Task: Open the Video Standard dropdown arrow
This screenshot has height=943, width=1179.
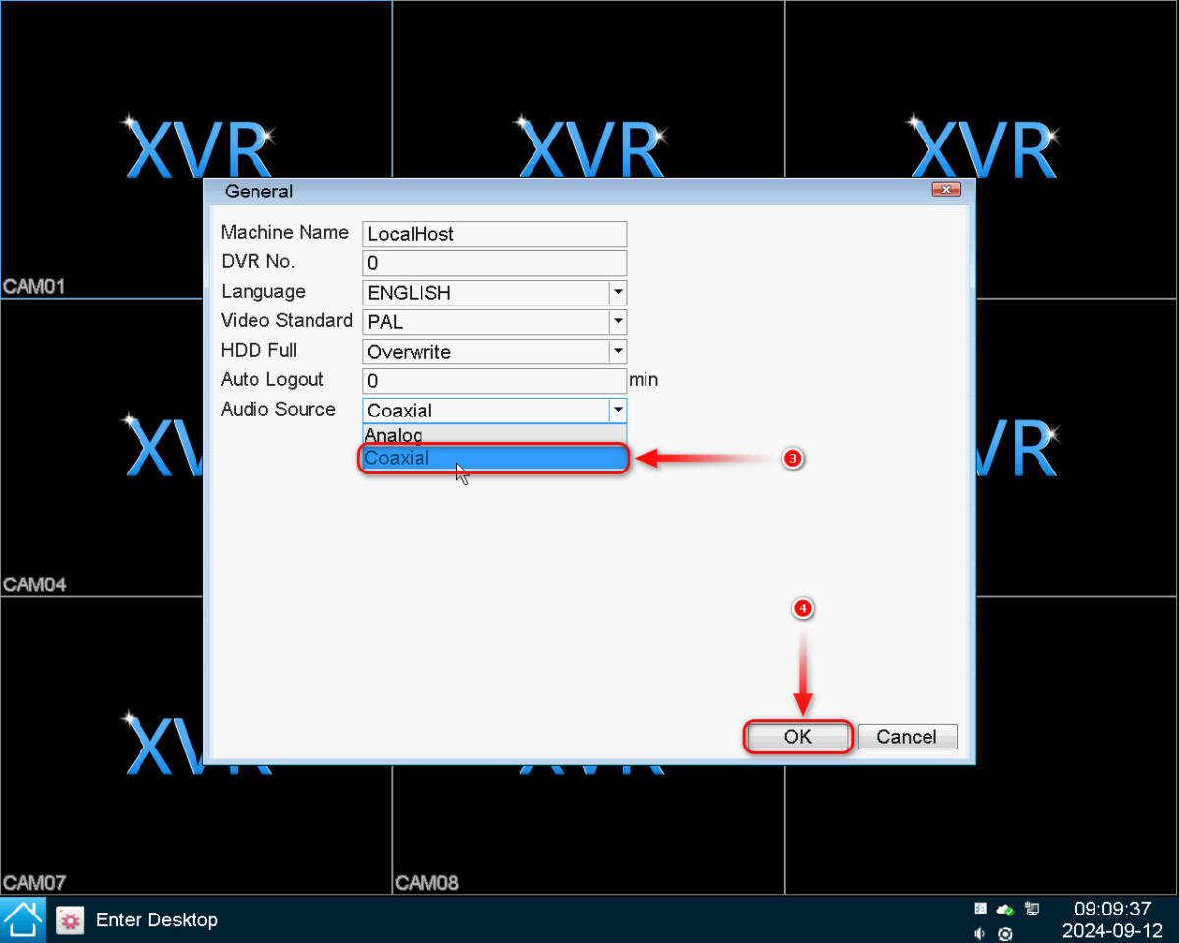Action: click(x=617, y=322)
